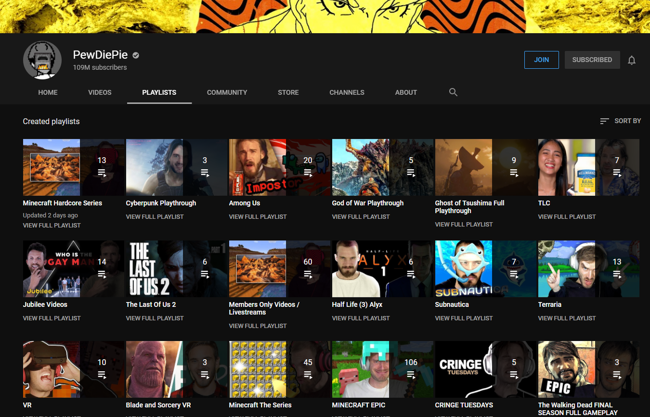650x417 pixels.
Task: Open the About tab
Action: 406,92
